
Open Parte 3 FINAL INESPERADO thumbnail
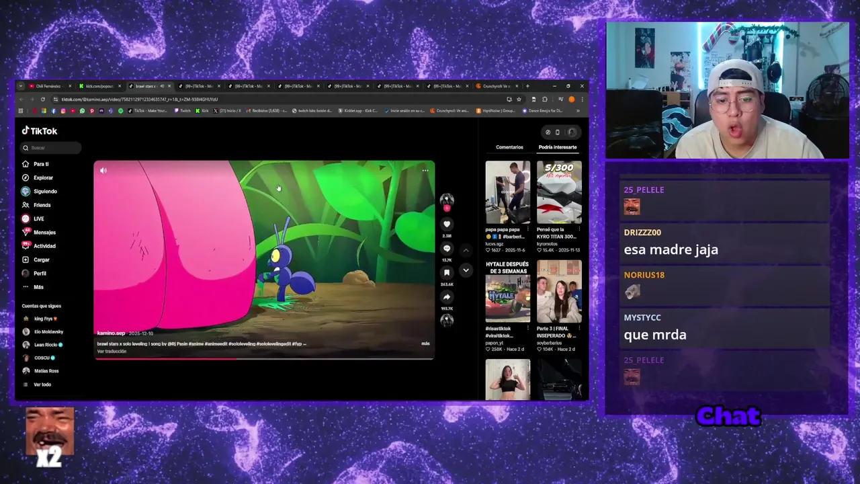559,292
